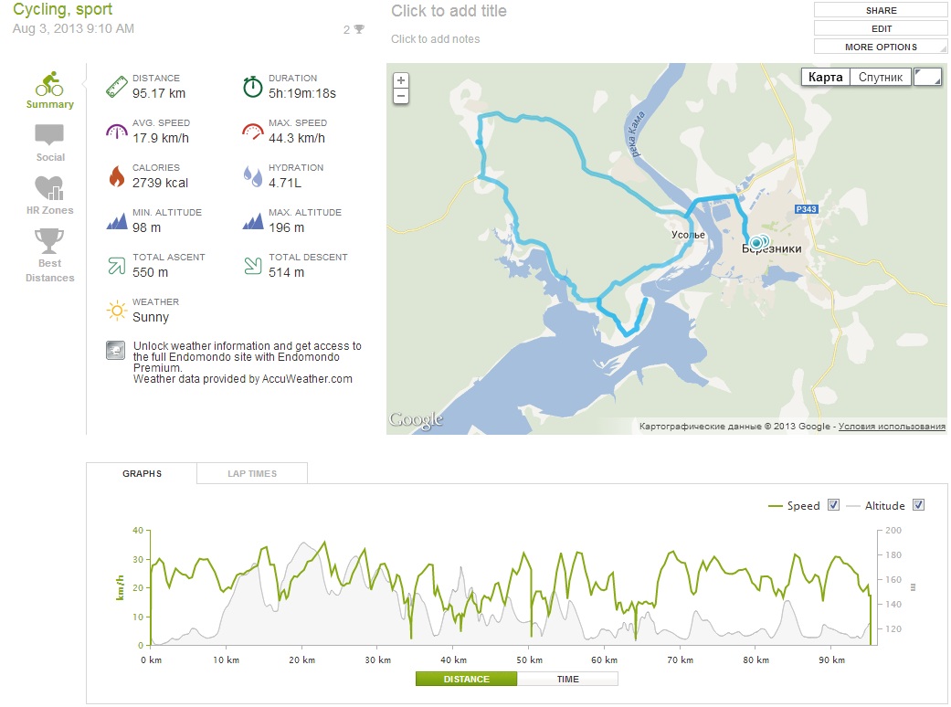Image resolution: width=951 pixels, height=707 pixels.
Task: Switch map to Спутник view
Action: (x=881, y=77)
